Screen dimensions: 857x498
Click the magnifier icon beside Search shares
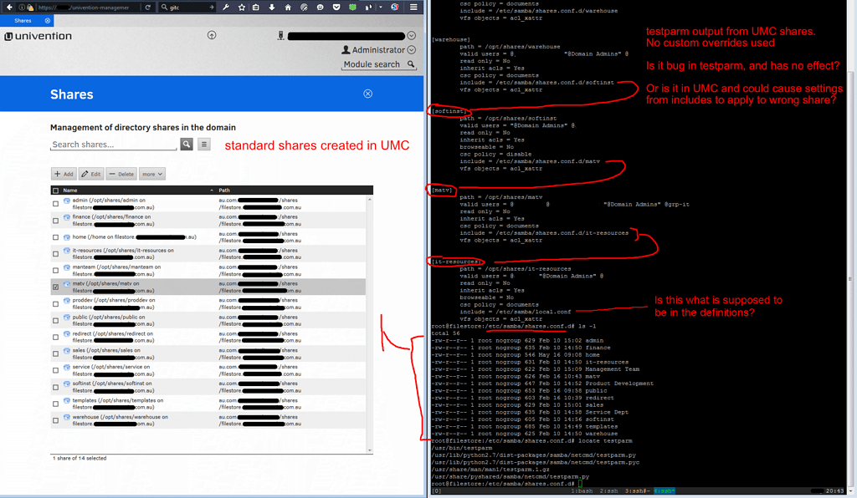click(185, 145)
